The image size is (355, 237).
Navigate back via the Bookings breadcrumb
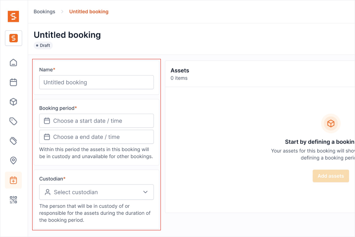pyautogui.click(x=44, y=11)
